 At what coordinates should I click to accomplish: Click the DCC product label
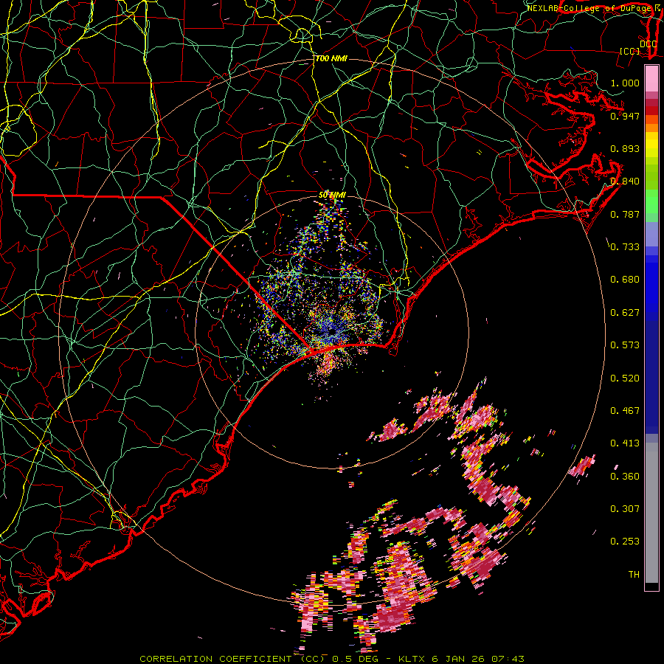click(648, 44)
